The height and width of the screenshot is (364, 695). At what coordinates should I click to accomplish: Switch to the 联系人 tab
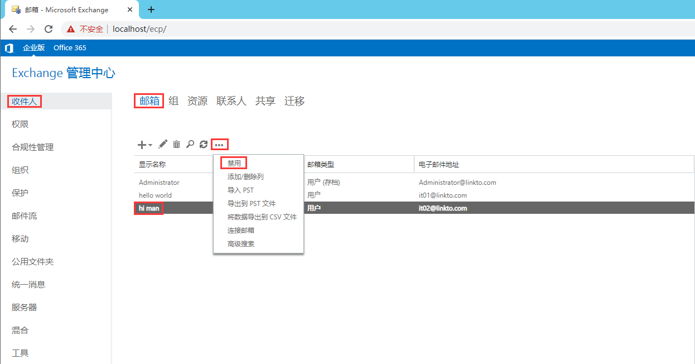pyautogui.click(x=231, y=101)
